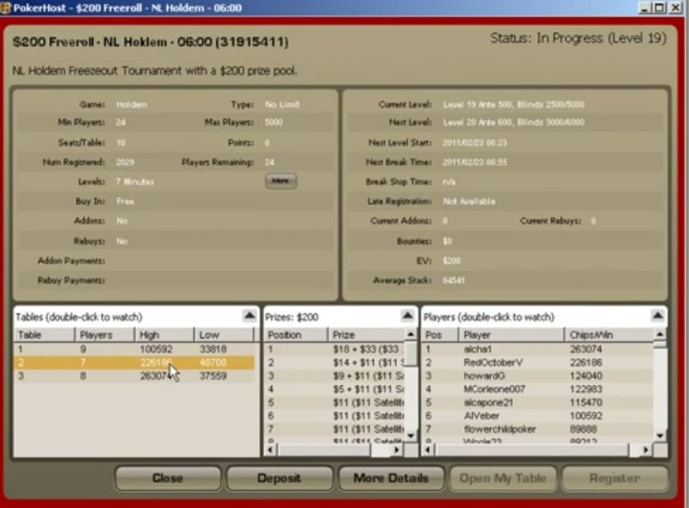The image size is (689, 508).
Task: Click the Chips/Win column header
Action: coord(609,335)
